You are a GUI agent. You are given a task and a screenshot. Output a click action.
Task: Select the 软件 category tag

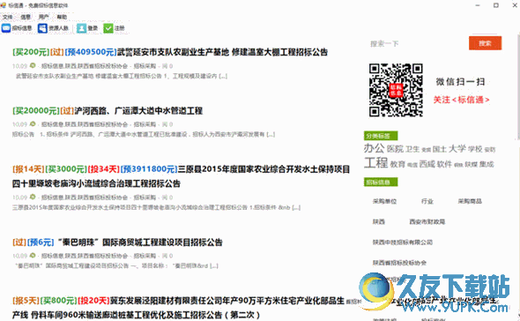coord(444,164)
